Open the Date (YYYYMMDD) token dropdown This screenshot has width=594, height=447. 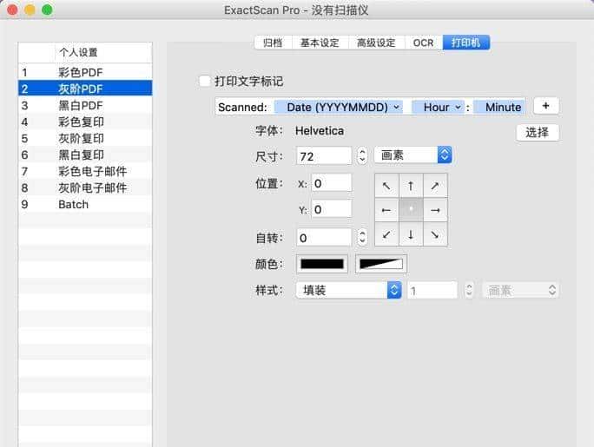(338, 107)
